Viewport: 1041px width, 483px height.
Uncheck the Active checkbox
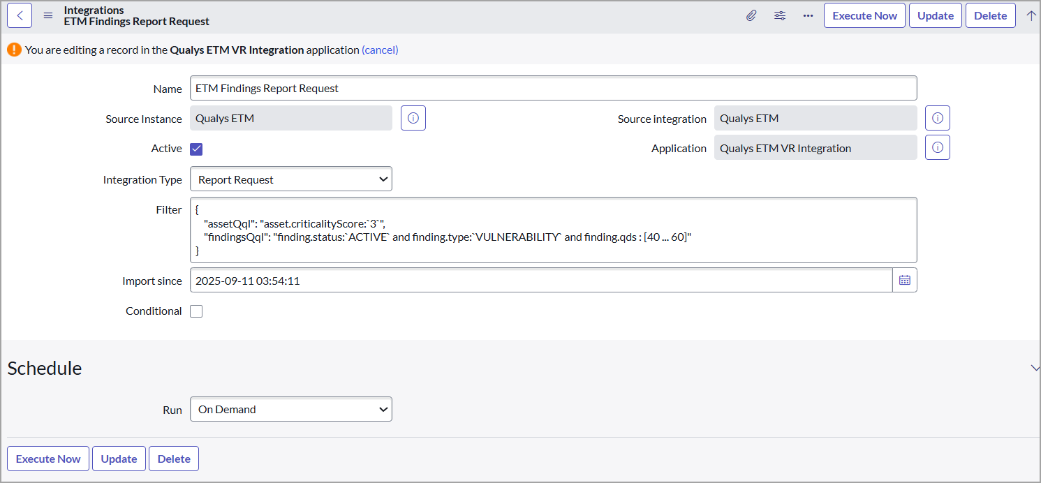196,148
